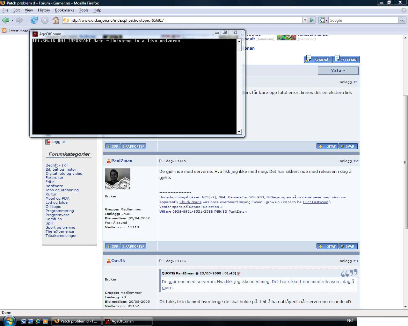The height and width of the screenshot is (326, 408).
Task: Click SITAT on the first post
Action: [327, 146]
